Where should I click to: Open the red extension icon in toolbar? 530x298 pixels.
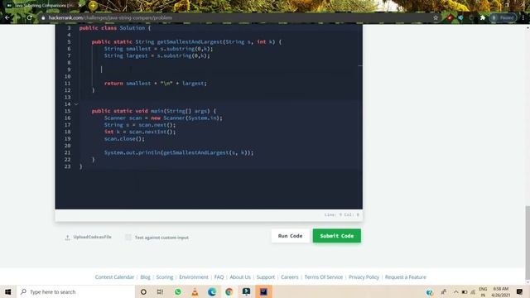point(450,17)
